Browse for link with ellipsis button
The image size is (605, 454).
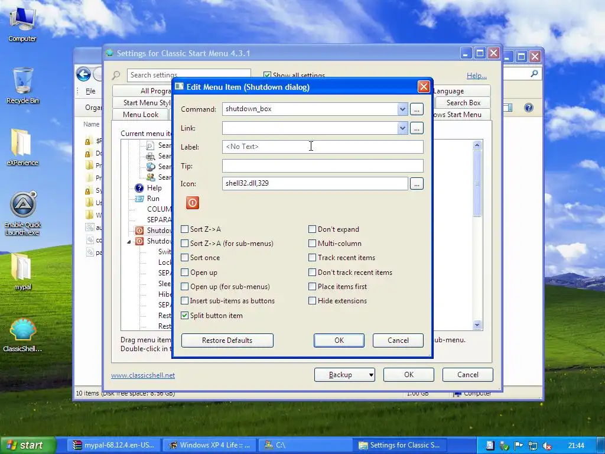(x=417, y=128)
